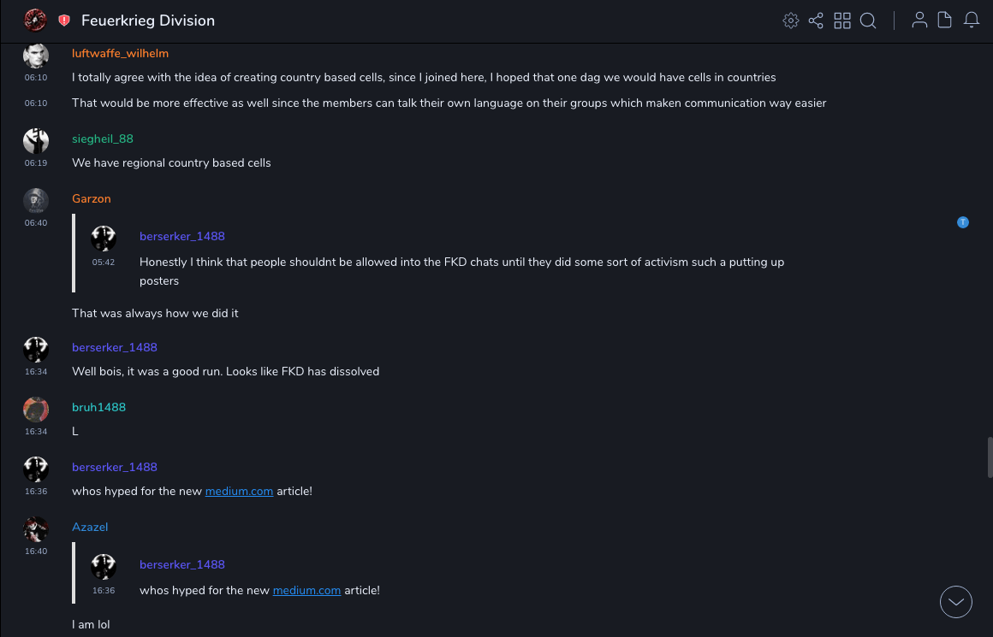Open the bruh1488 user profile name
Image resolution: width=993 pixels, height=637 pixels.
(98, 408)
